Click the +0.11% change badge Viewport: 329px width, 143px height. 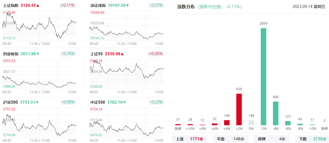(x=68, y=5)
